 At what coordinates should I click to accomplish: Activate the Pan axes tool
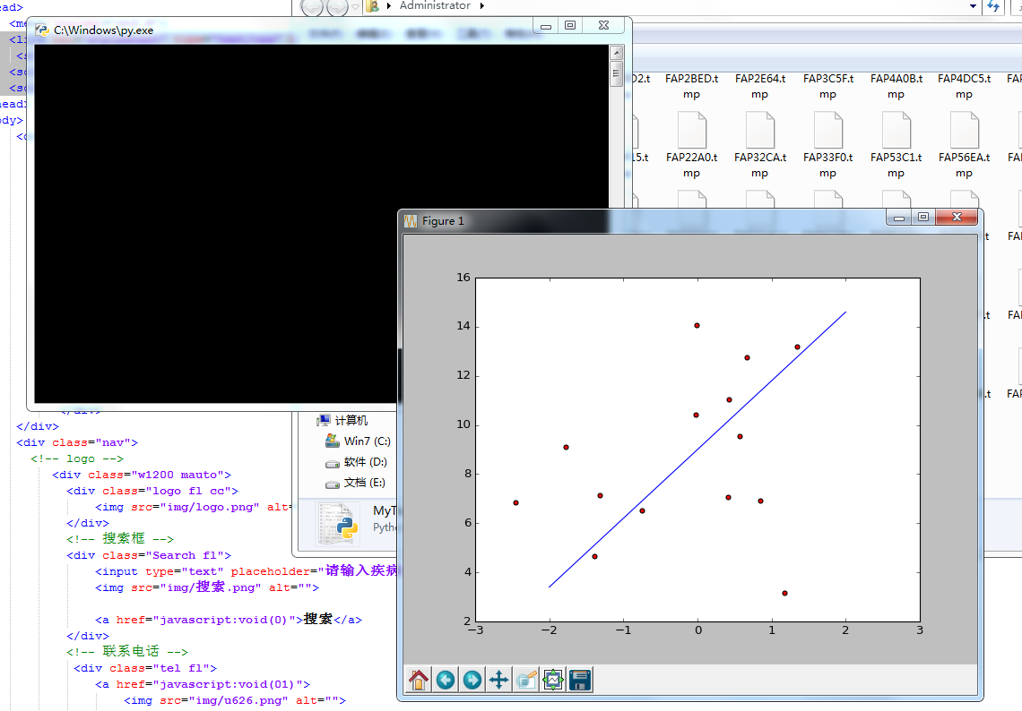click(499, 681)
